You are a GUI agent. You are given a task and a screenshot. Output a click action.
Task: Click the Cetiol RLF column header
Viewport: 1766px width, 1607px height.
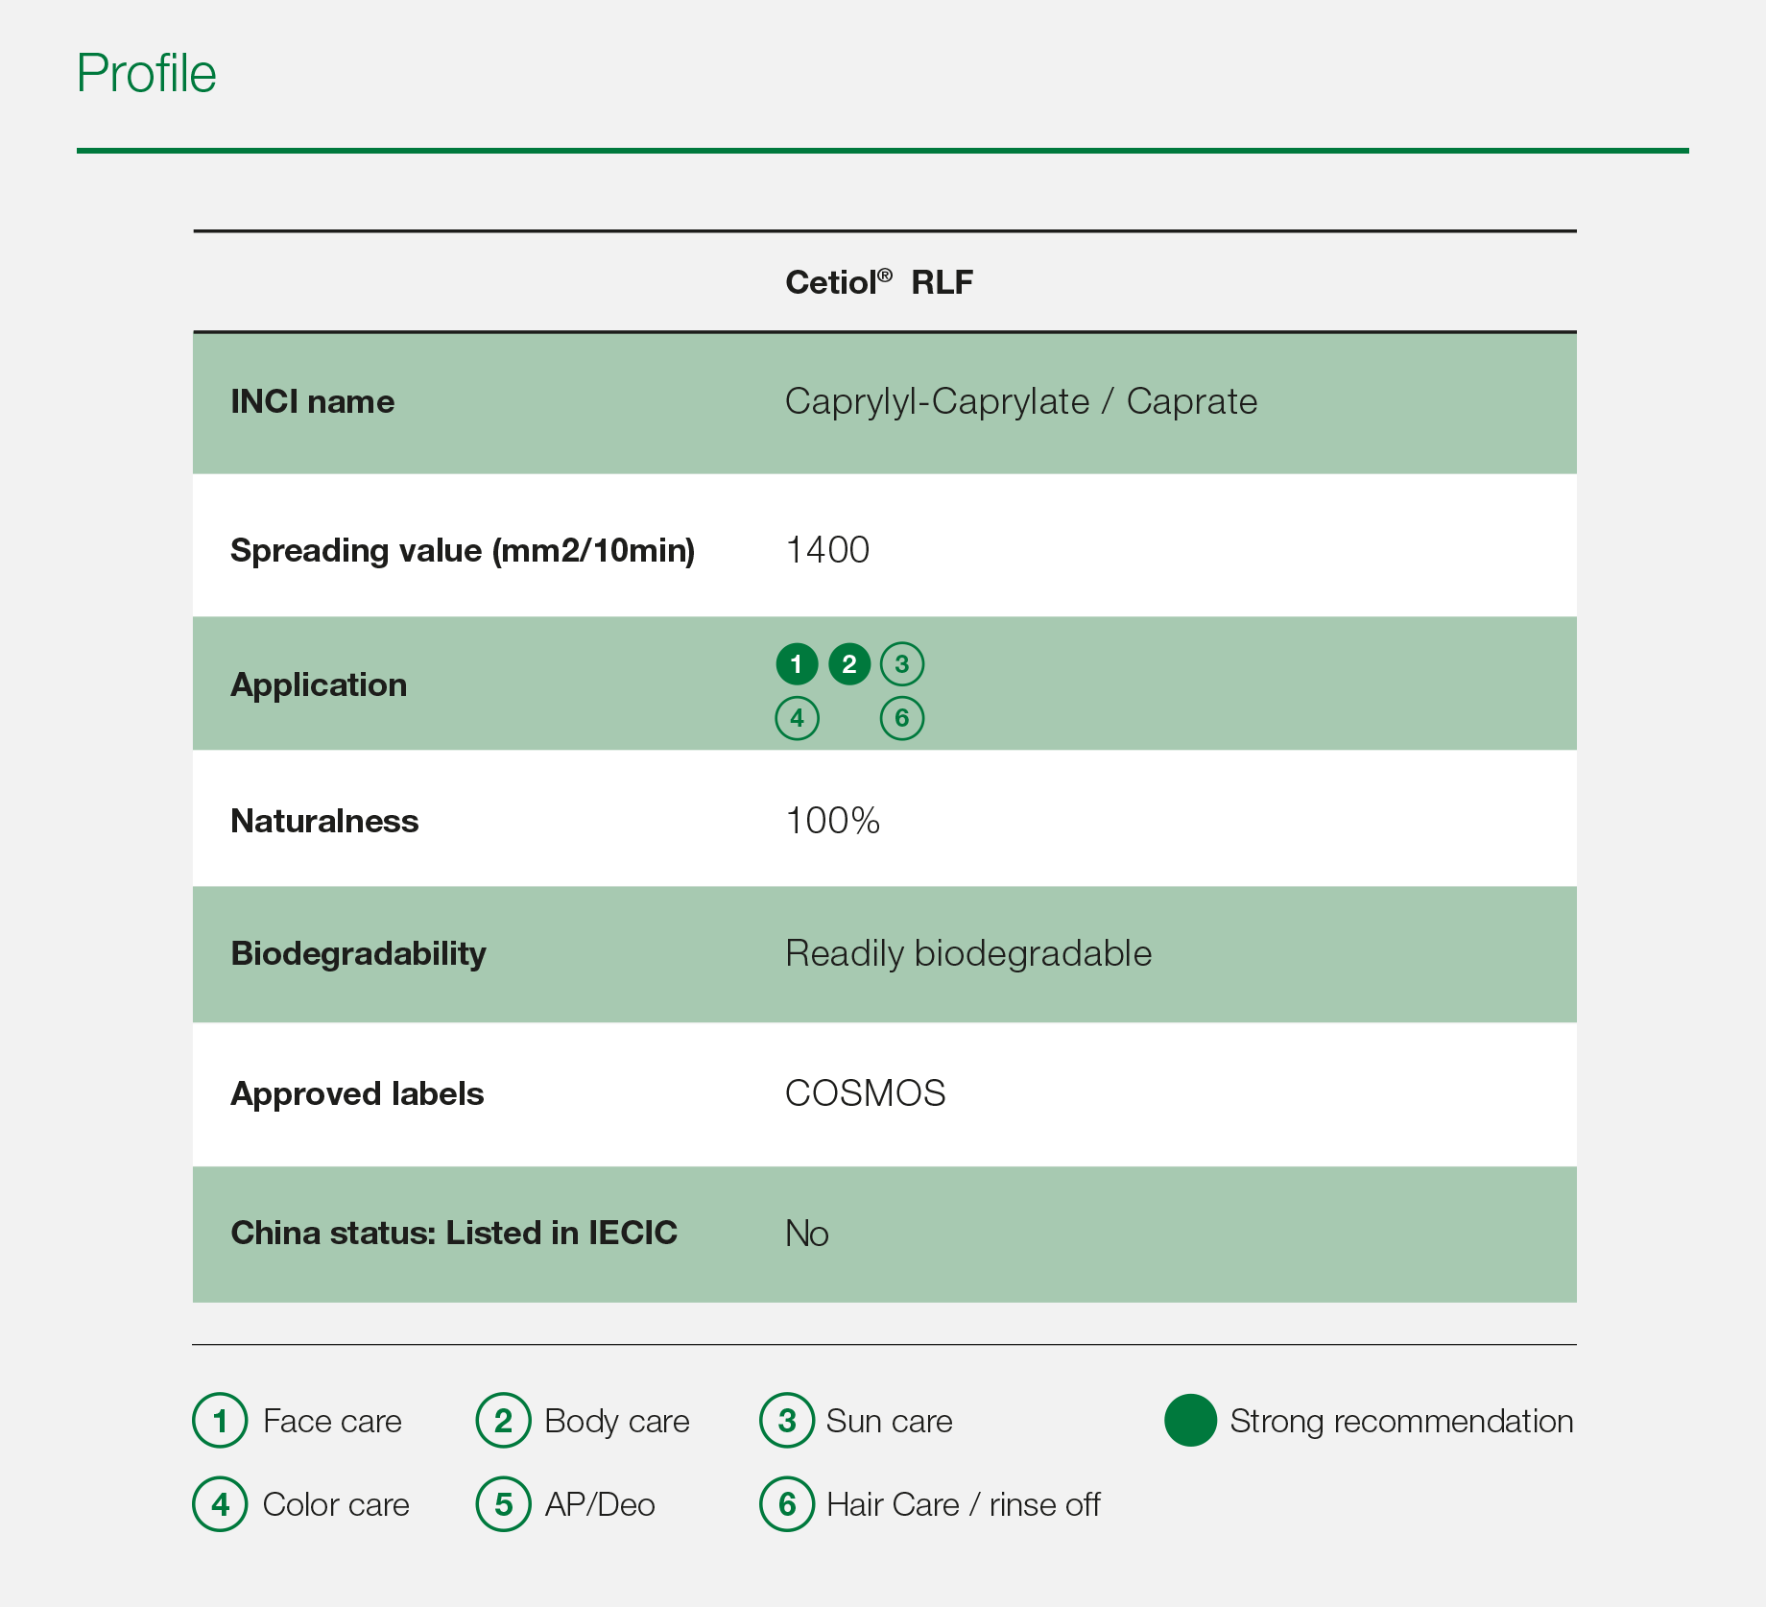tap(879, 282)
